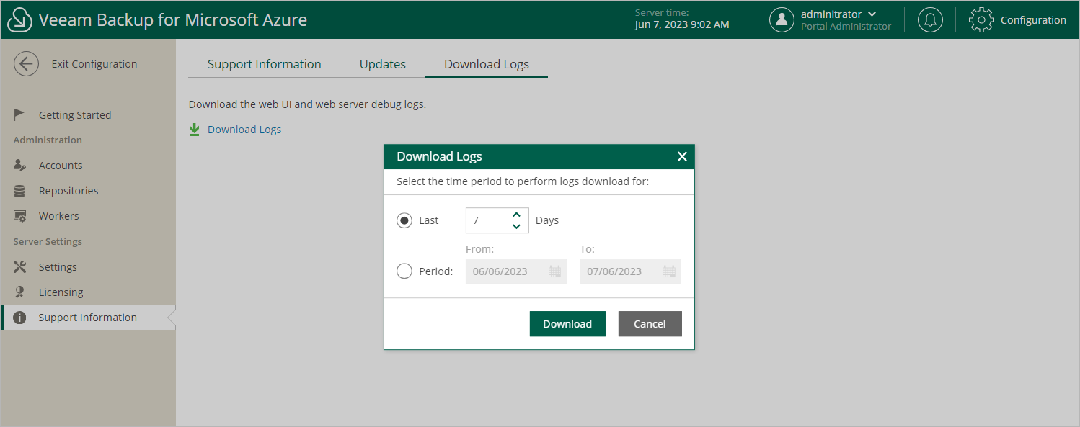
Task: Open Support Information in sidebar
Action: [88, 318]
